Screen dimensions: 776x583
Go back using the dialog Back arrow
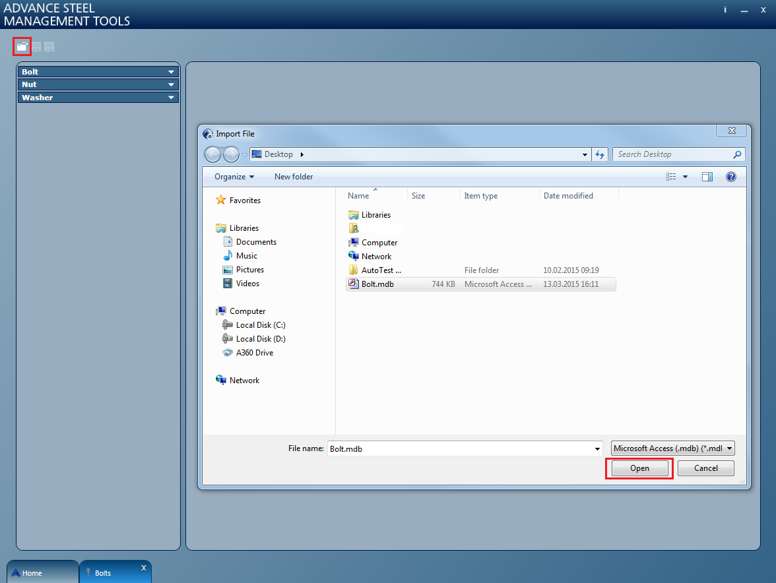(x=212, y=155)
